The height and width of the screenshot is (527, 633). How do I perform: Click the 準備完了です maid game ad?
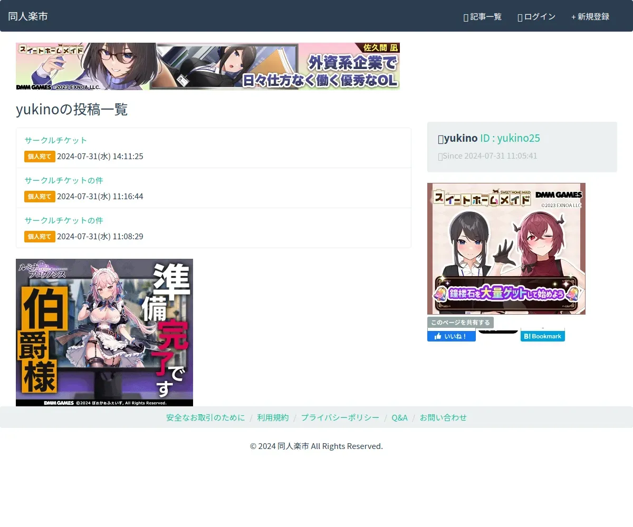click(104, 333)
